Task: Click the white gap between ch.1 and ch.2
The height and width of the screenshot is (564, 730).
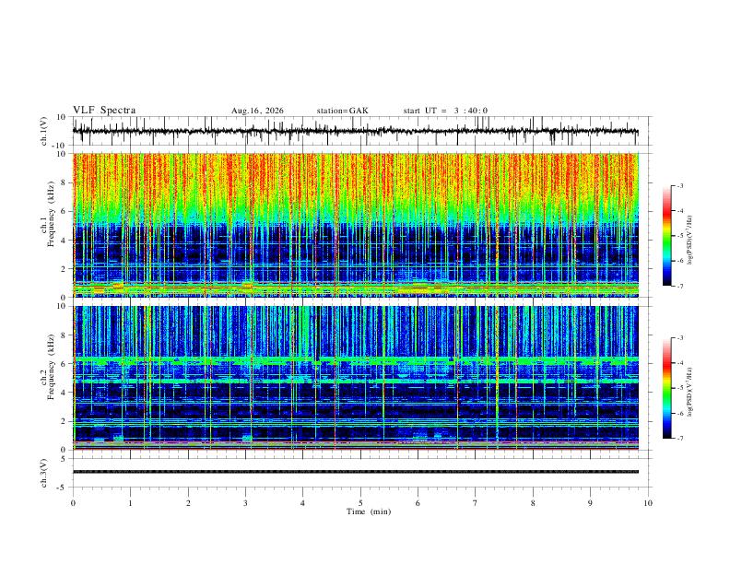Action: click(x=356, y=301)
